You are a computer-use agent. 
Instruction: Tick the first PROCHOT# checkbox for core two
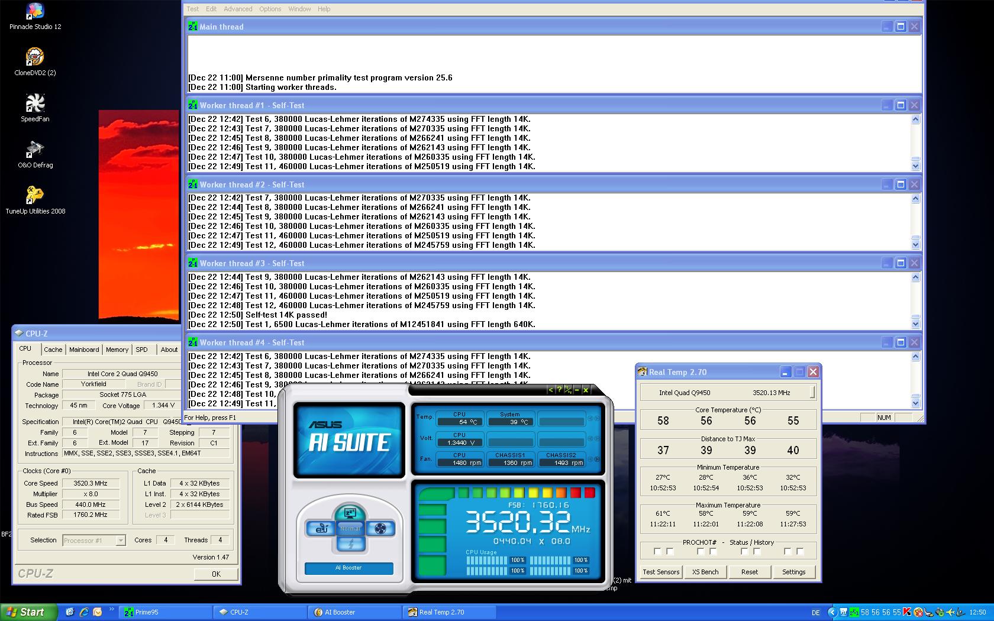click(701, 551)
